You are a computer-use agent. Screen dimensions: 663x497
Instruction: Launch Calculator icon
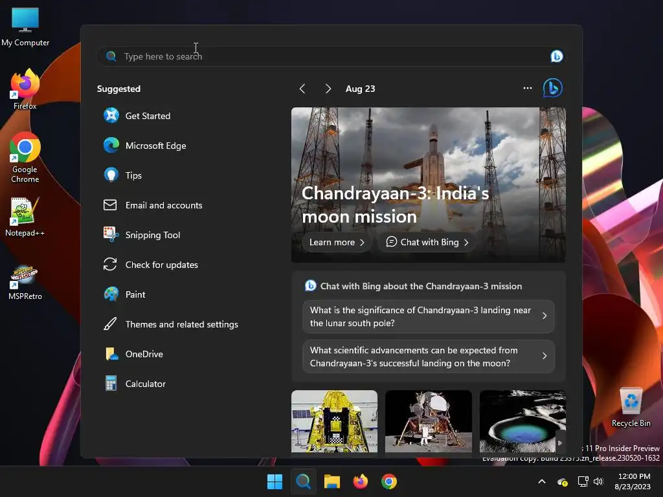pos(111,384)
